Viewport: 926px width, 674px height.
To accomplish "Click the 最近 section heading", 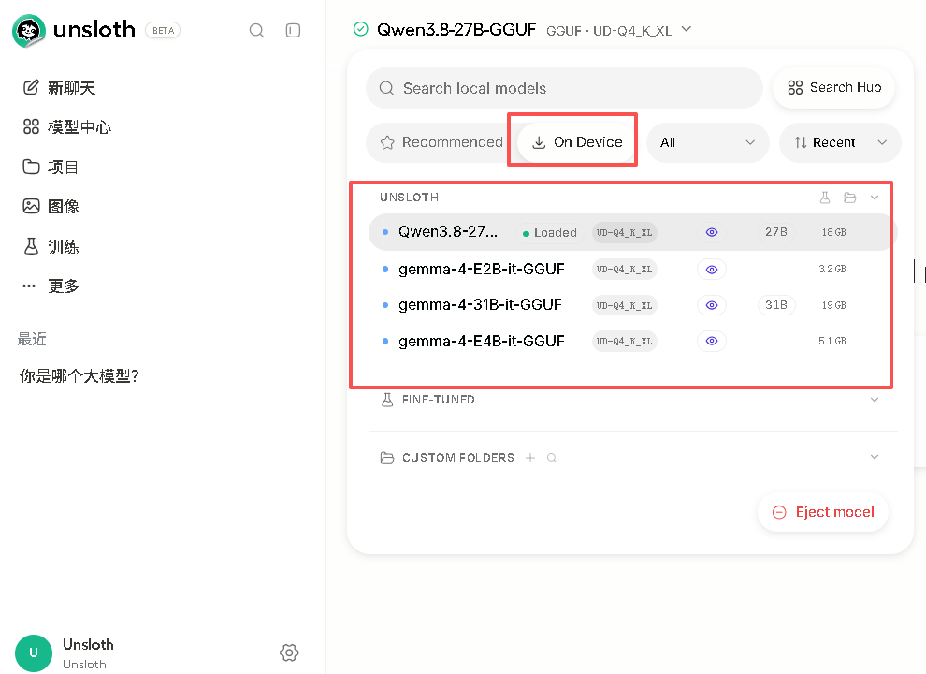I will [32, 339].
